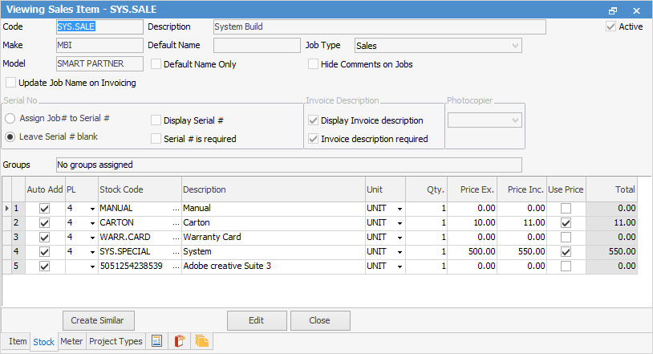This screenshot has width=653, height=354.
Task: Open Unit dropdown for Carton row
Action: pyautogui.click(x=400, y=223)
